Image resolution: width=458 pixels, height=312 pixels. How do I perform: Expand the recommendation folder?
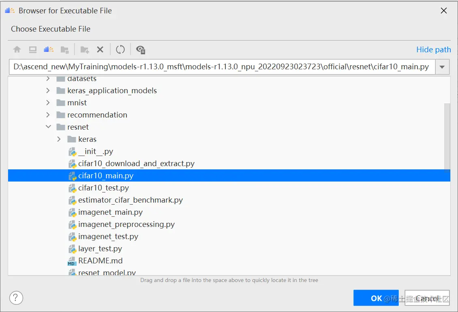click(48, 115)
